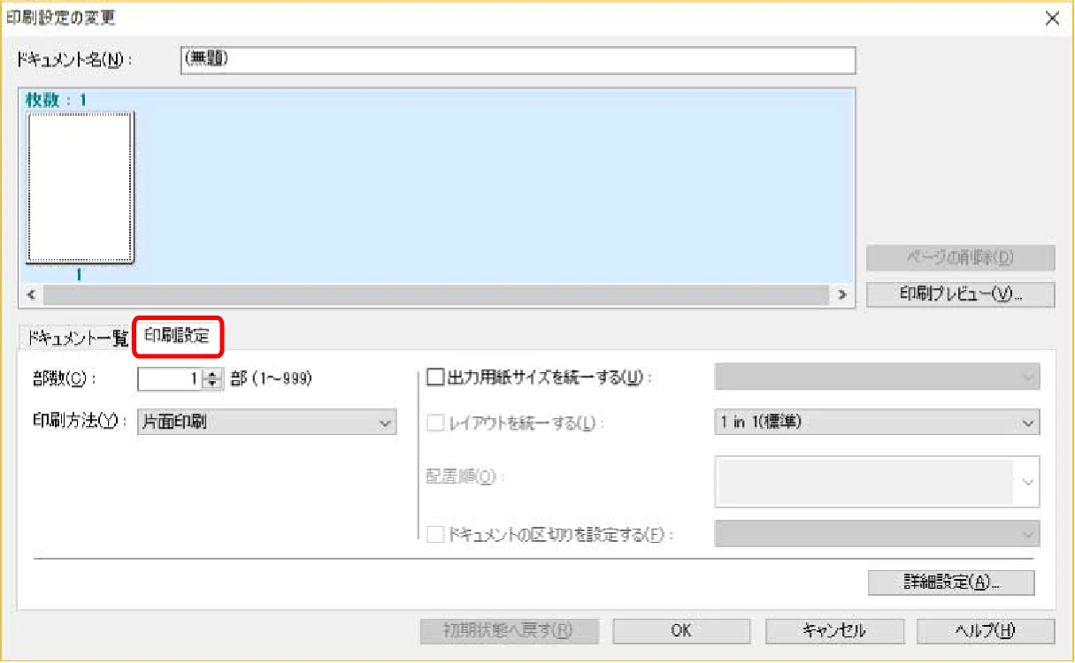Open the document separator dropdown
The image size is (1075, 663).
pyautogui.click(x=877, y=534)
